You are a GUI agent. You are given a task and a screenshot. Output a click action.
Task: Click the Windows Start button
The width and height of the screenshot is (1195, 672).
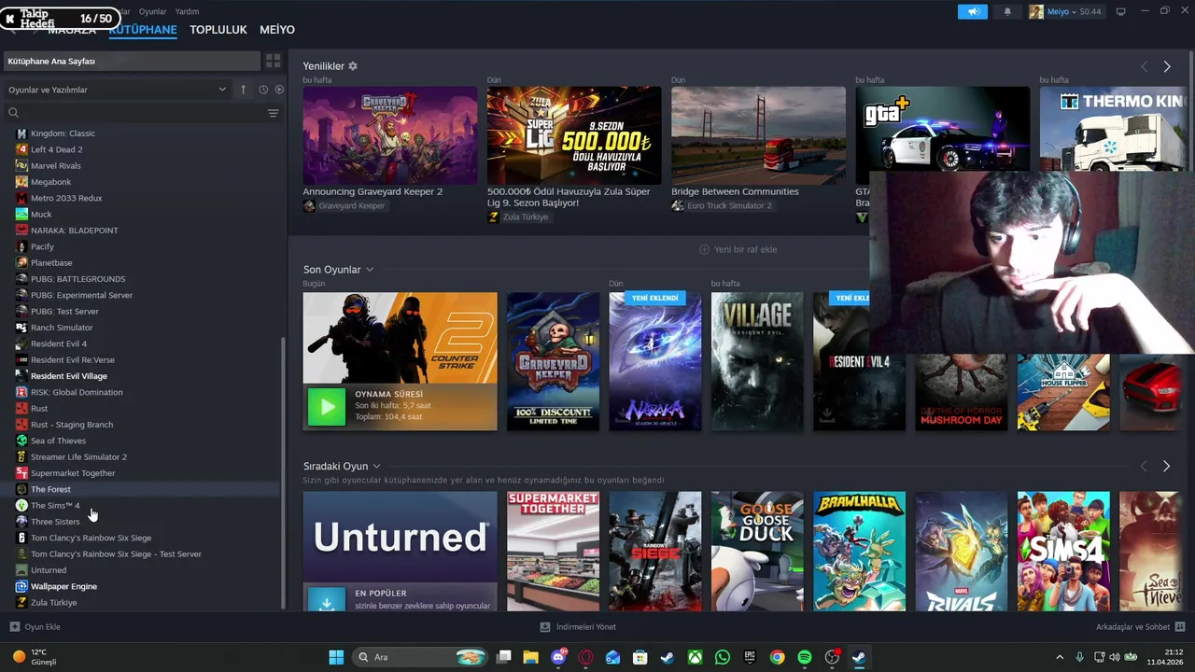(336, 657)
